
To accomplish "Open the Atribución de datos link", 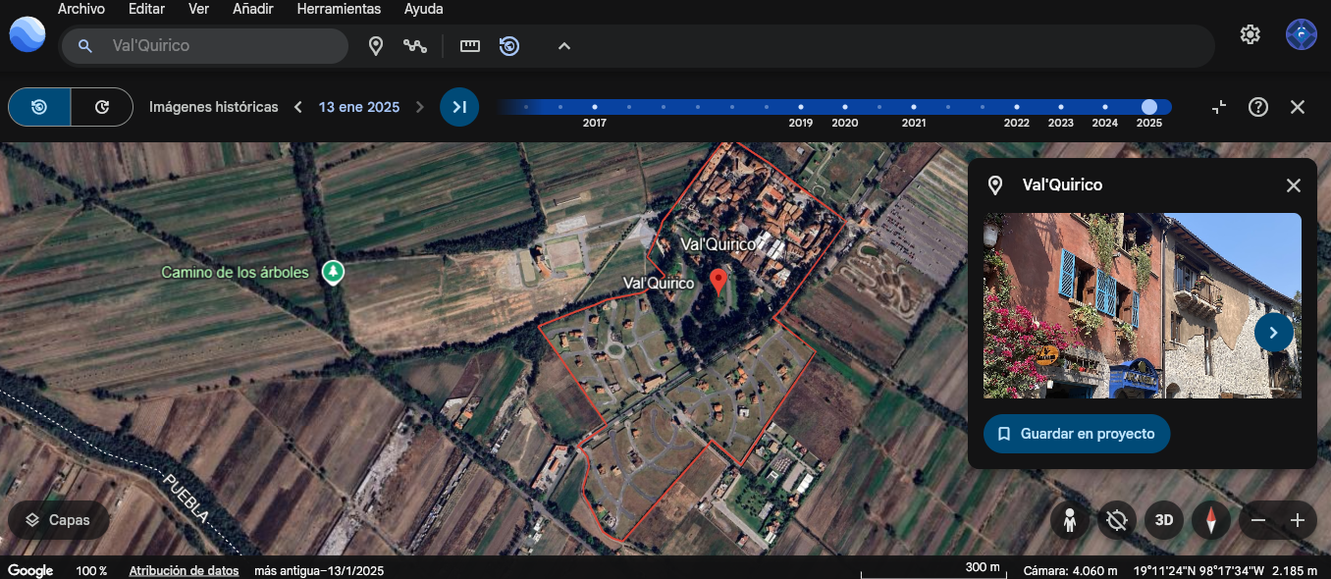I will (184, 570).
